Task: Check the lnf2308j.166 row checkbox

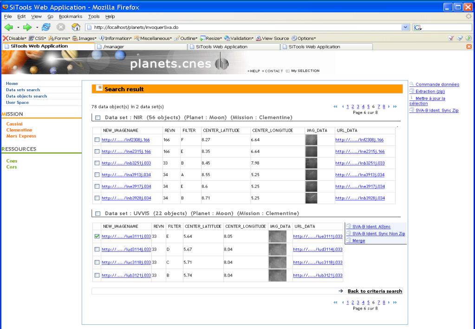Action: click(x=97, y=140)
